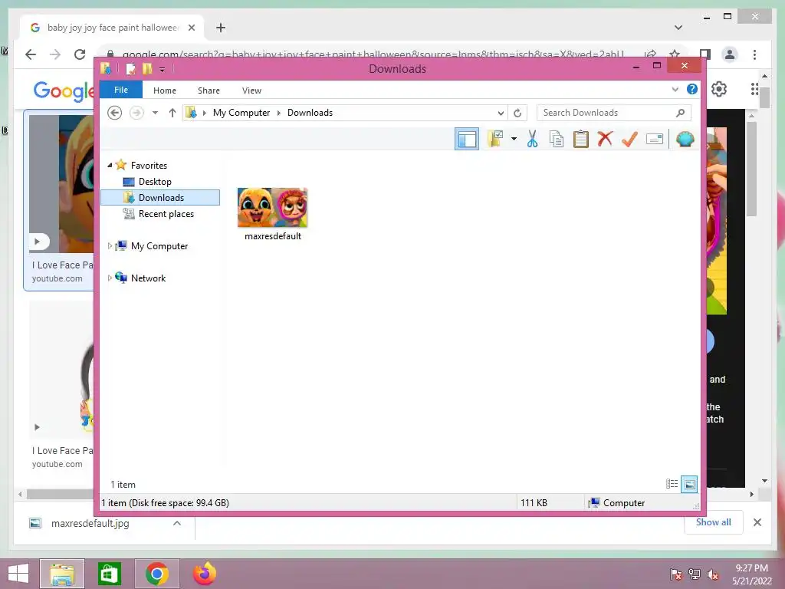
Task: Open Chrome tab search chevron
Action: [678, 28]
